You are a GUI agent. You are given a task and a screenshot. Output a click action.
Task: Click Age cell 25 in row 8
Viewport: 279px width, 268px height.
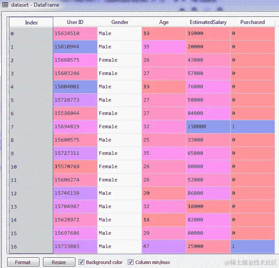click(164, 140)
